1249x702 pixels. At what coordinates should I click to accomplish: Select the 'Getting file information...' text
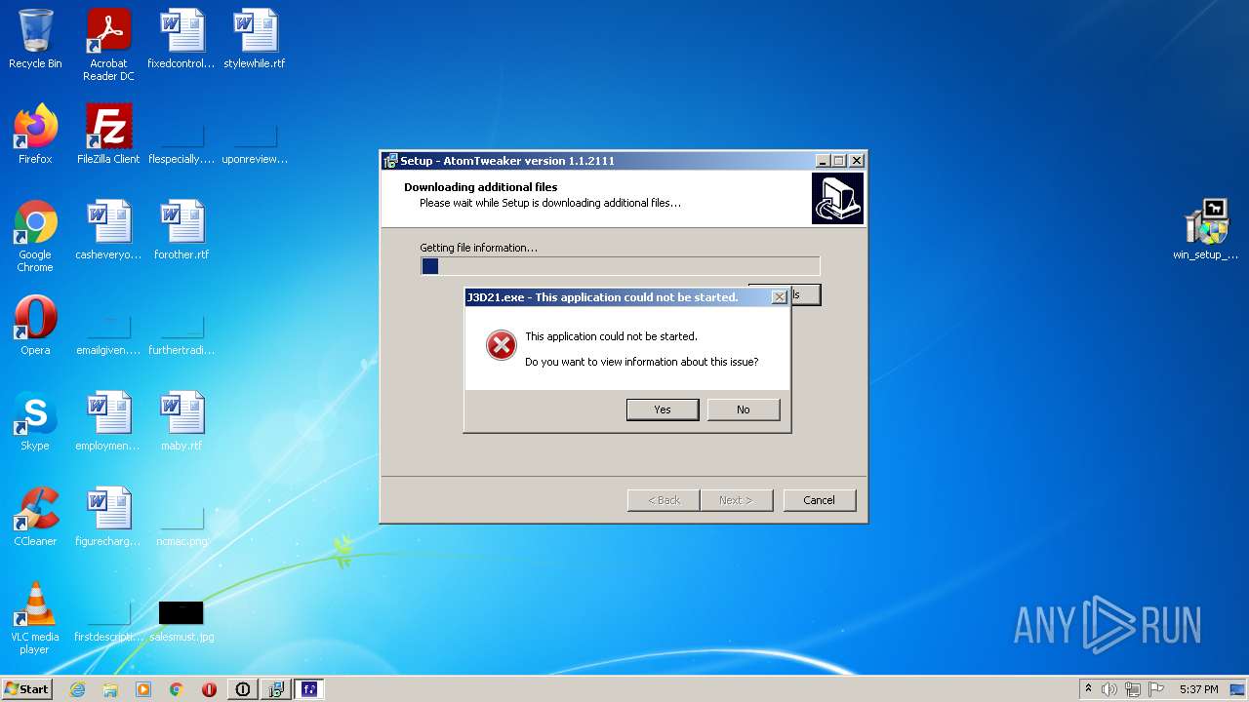pos(478,248)
